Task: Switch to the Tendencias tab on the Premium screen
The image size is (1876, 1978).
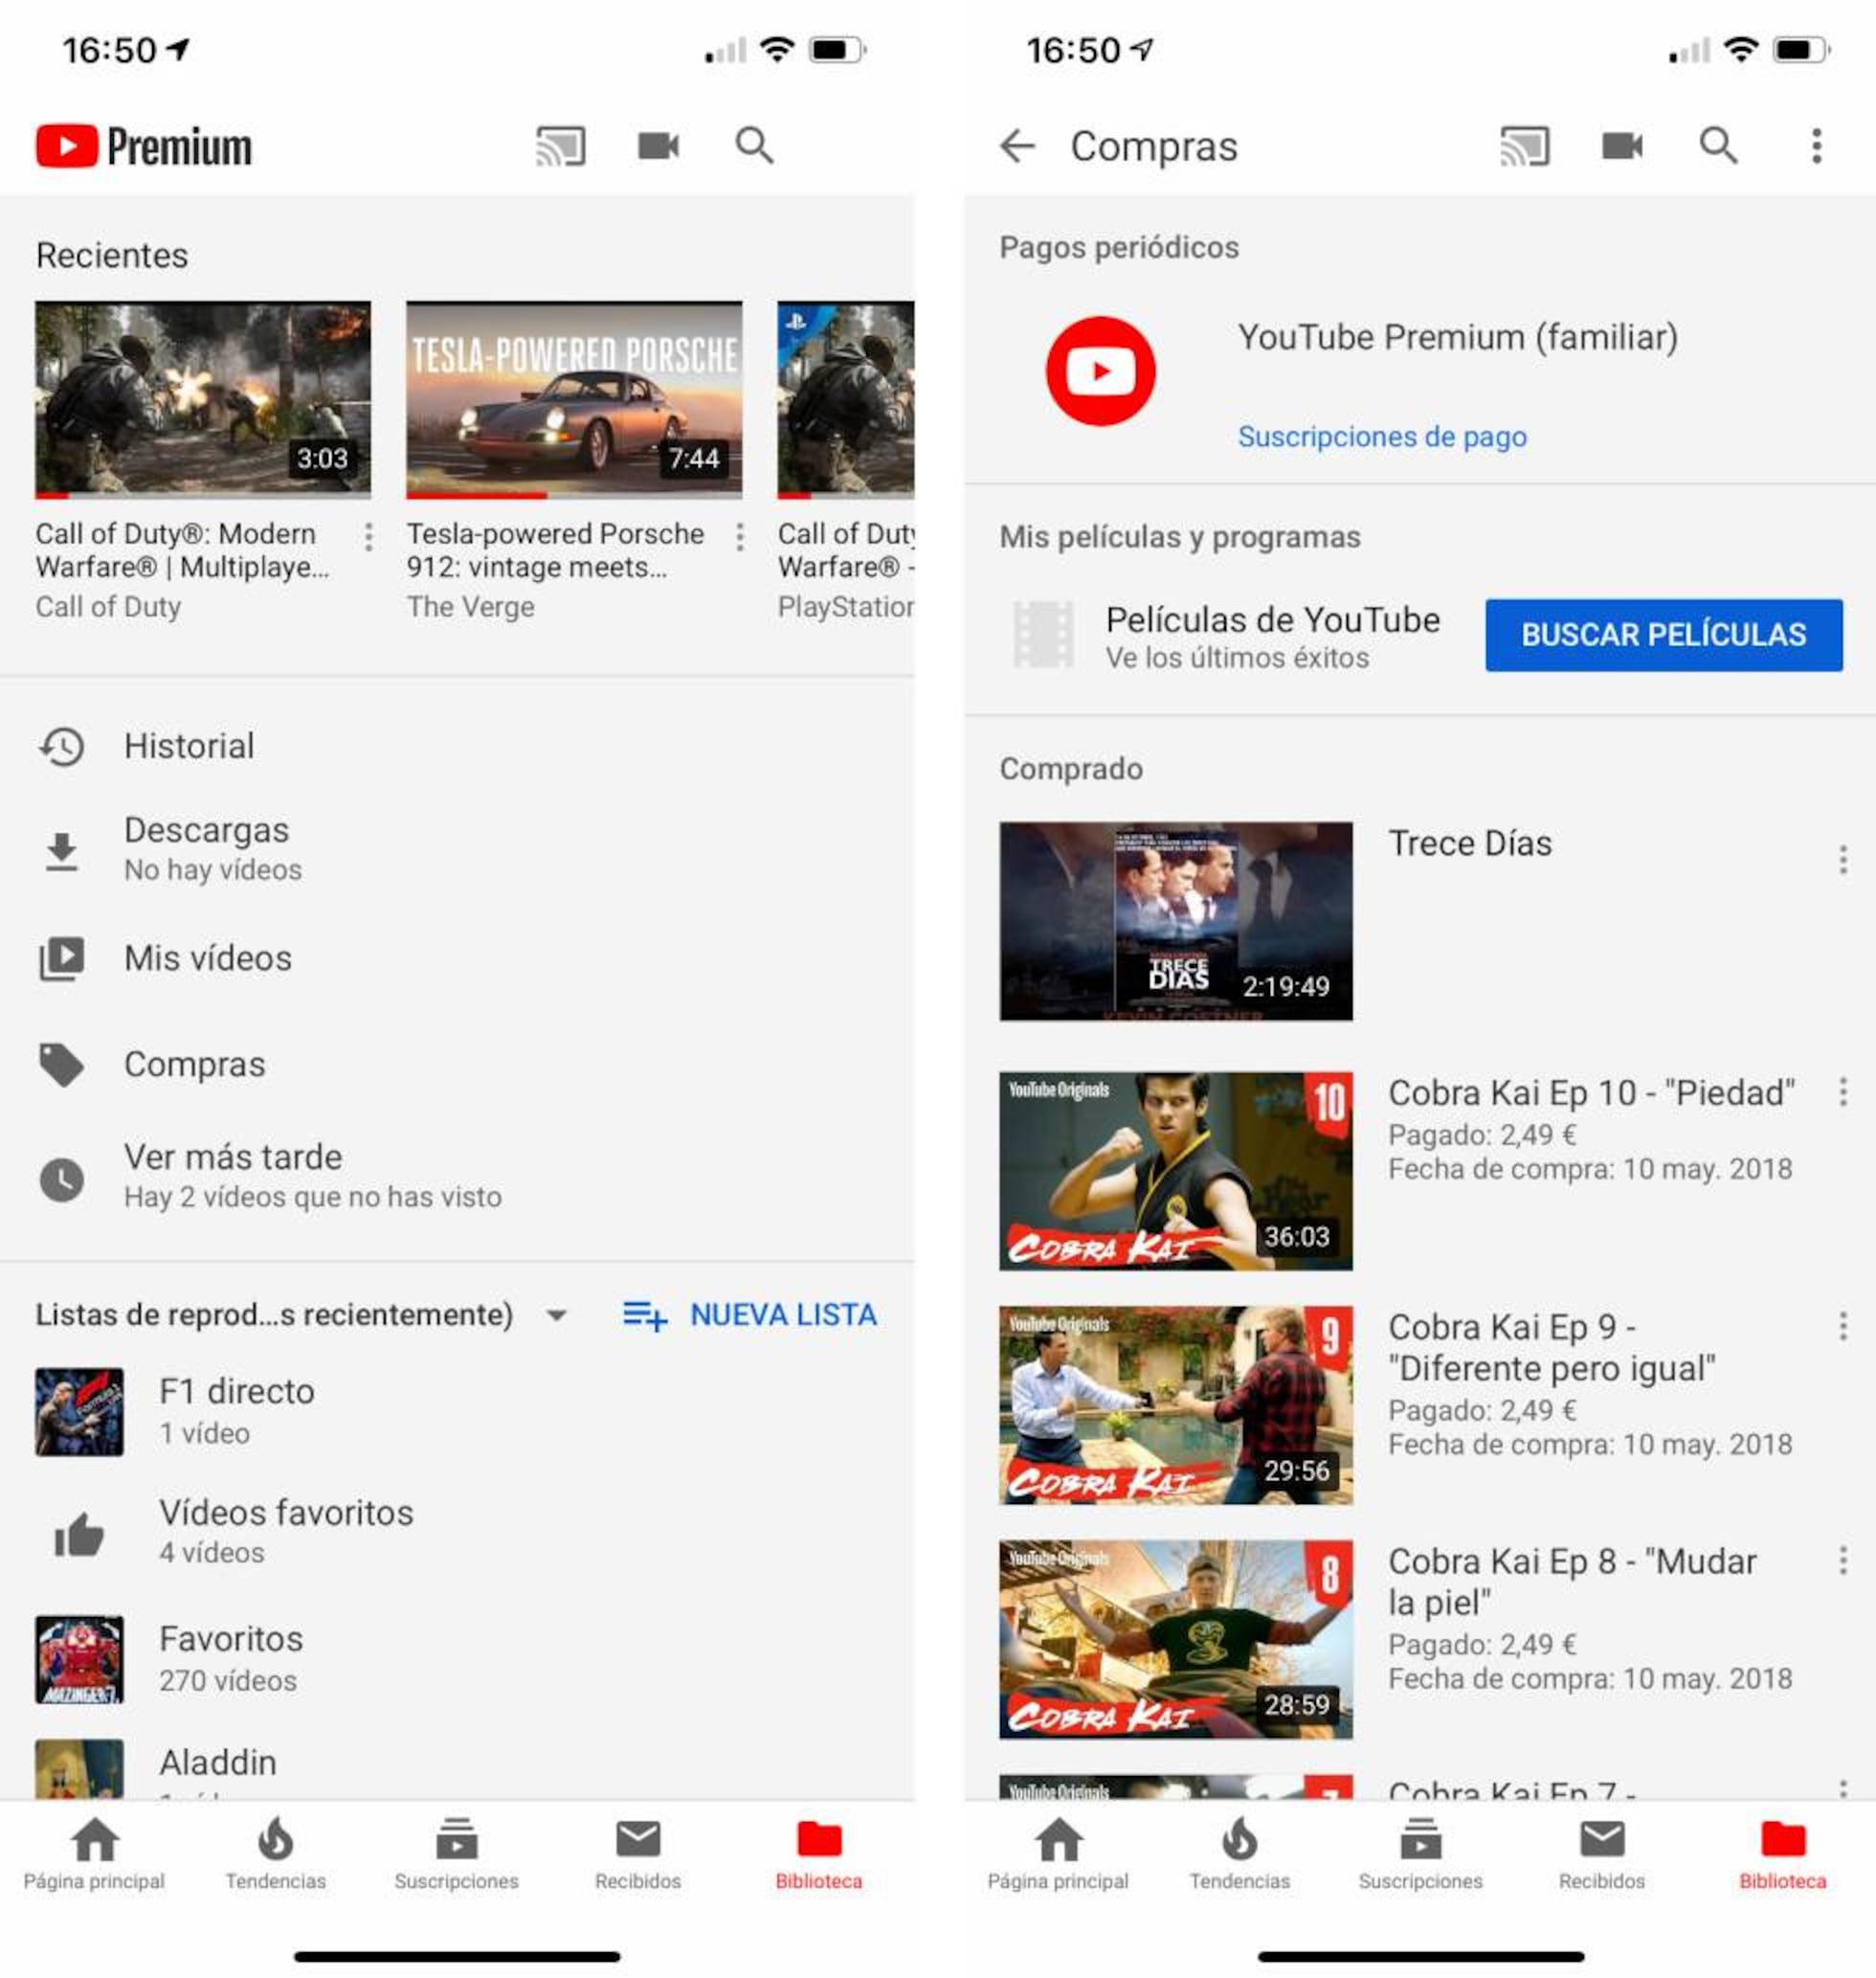Action: 275,1854
